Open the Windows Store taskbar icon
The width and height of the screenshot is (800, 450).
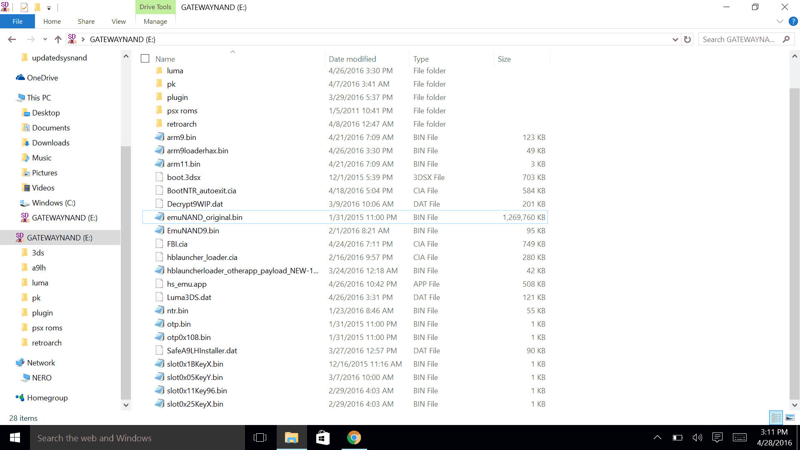coord(323,437)
